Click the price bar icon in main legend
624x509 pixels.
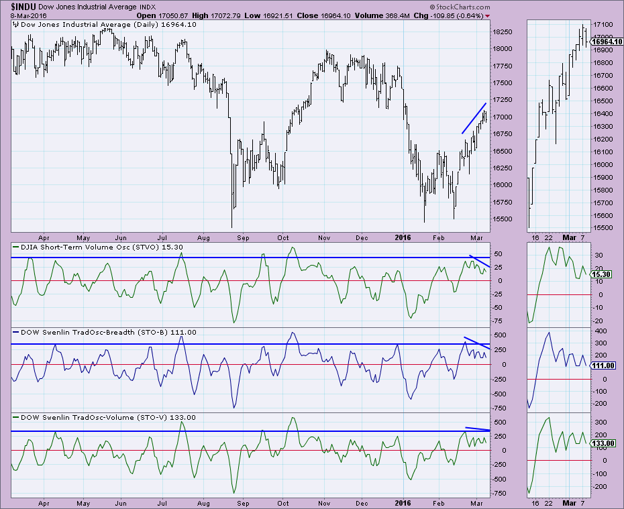pos(16,25)
